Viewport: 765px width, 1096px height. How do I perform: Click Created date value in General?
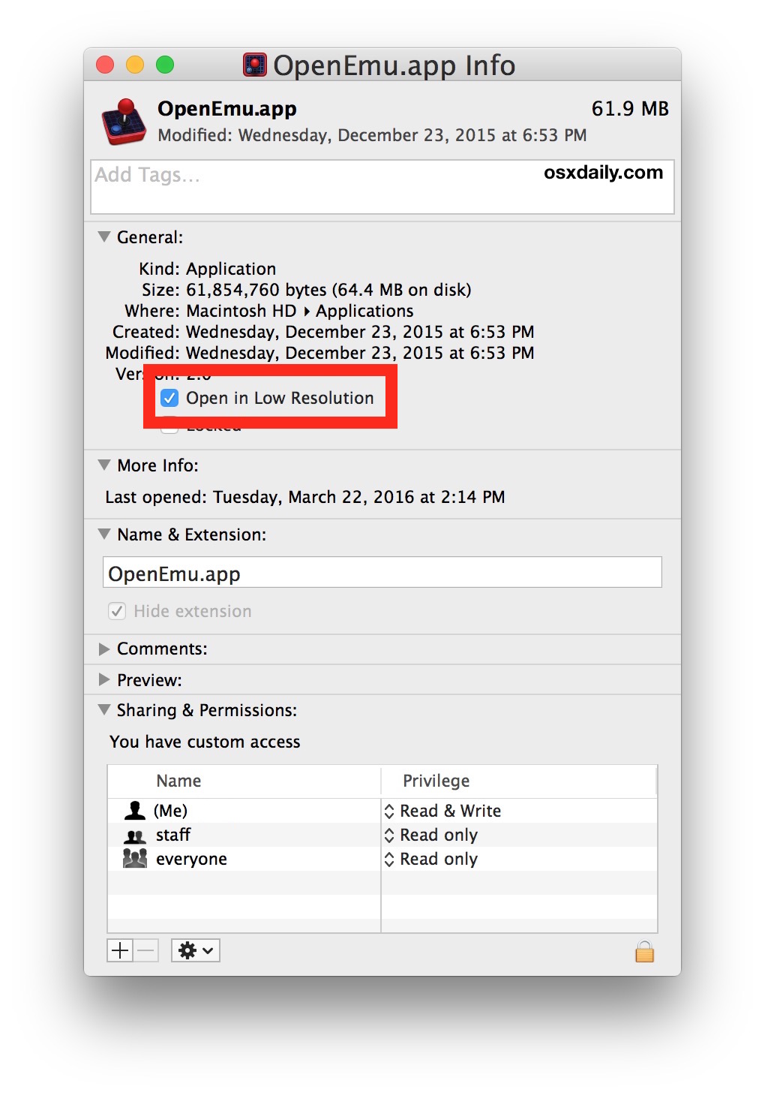click(x=360, y=332)
